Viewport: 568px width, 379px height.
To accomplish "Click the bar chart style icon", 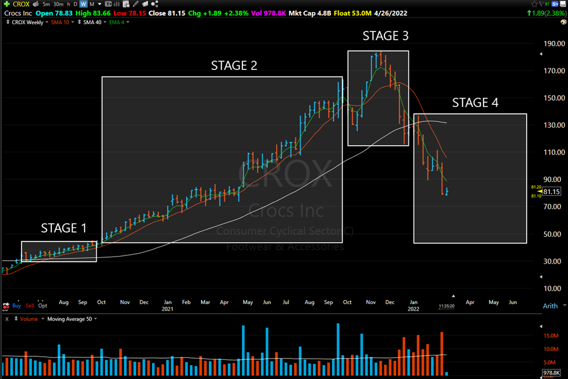I will click(117, 4).
